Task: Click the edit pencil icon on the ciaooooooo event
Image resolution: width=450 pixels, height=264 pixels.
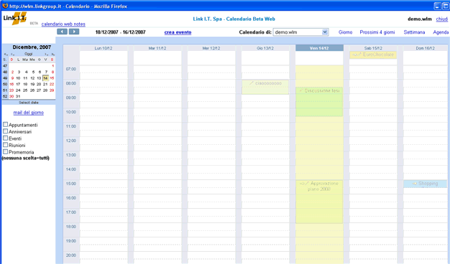Action: tap(252, 83)
